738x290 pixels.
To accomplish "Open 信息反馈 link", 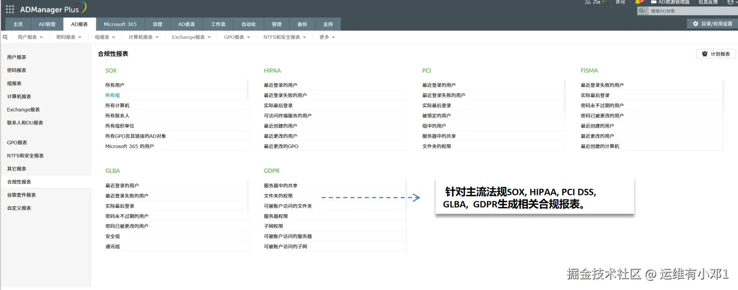I will [708, 2].
